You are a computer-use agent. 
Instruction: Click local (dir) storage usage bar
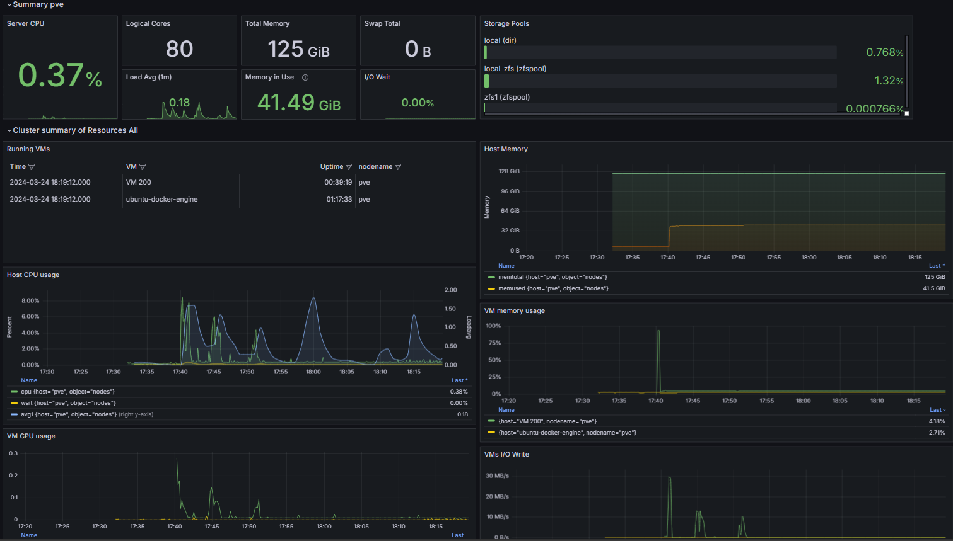(x=660, y=52)
